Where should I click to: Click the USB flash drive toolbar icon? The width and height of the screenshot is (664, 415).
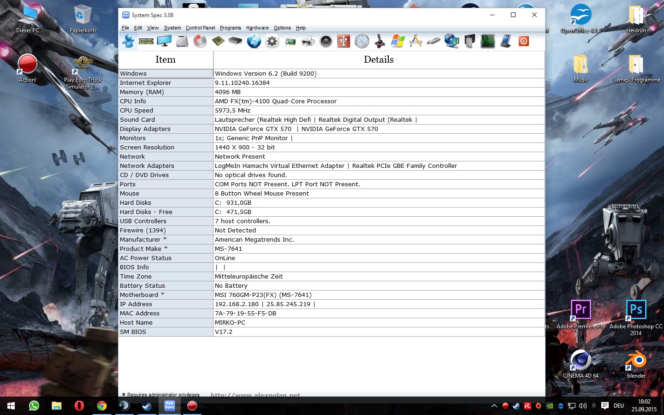pos(433,41)
